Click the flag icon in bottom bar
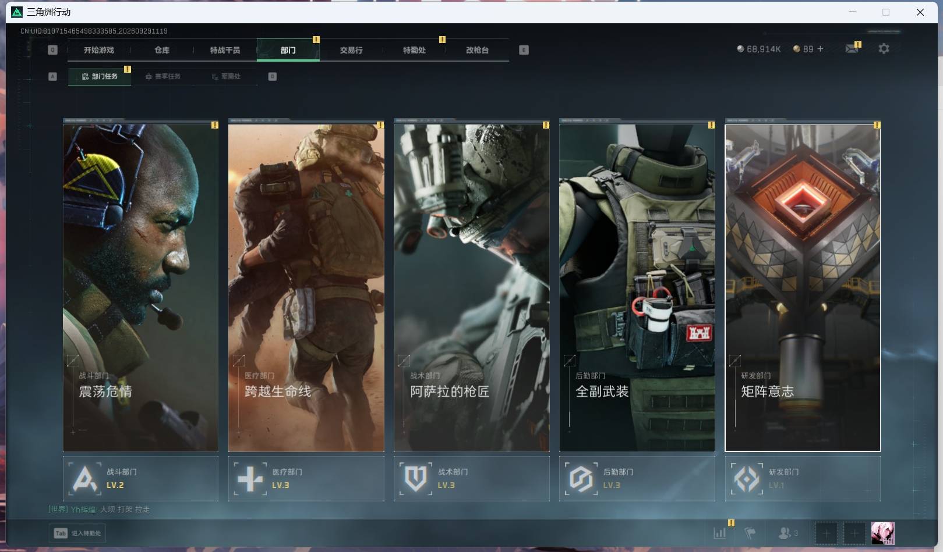943x552 pixels. 750,533
